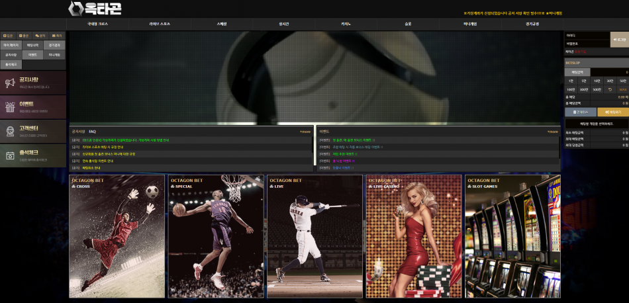Open 미니게임 in the top menu
Image resolution: width=629 pixels, height=303 pixels.
click(x=469, y=24)
